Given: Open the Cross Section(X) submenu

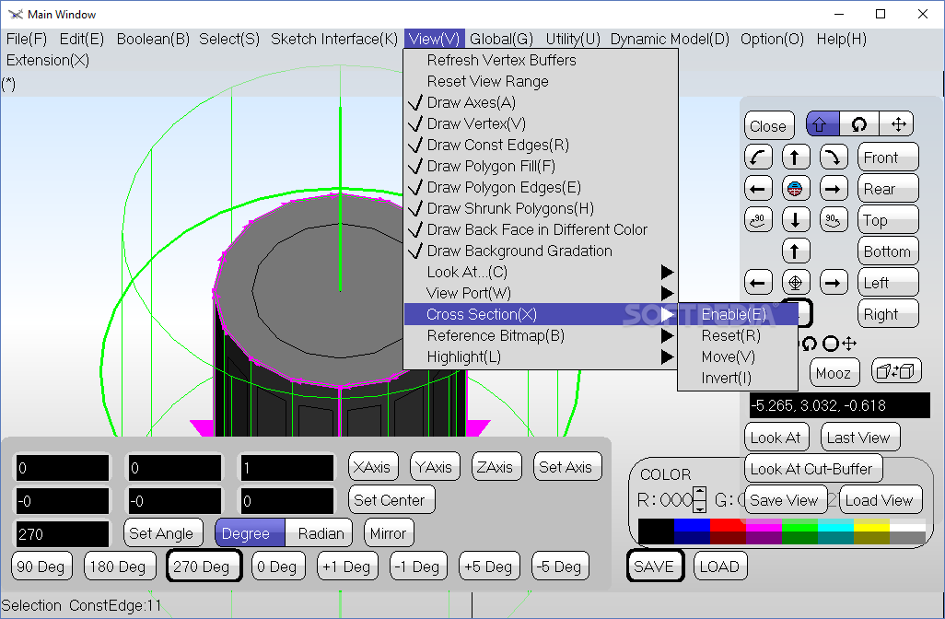Looking at the screenshot, I should click(x=541, y=314).
